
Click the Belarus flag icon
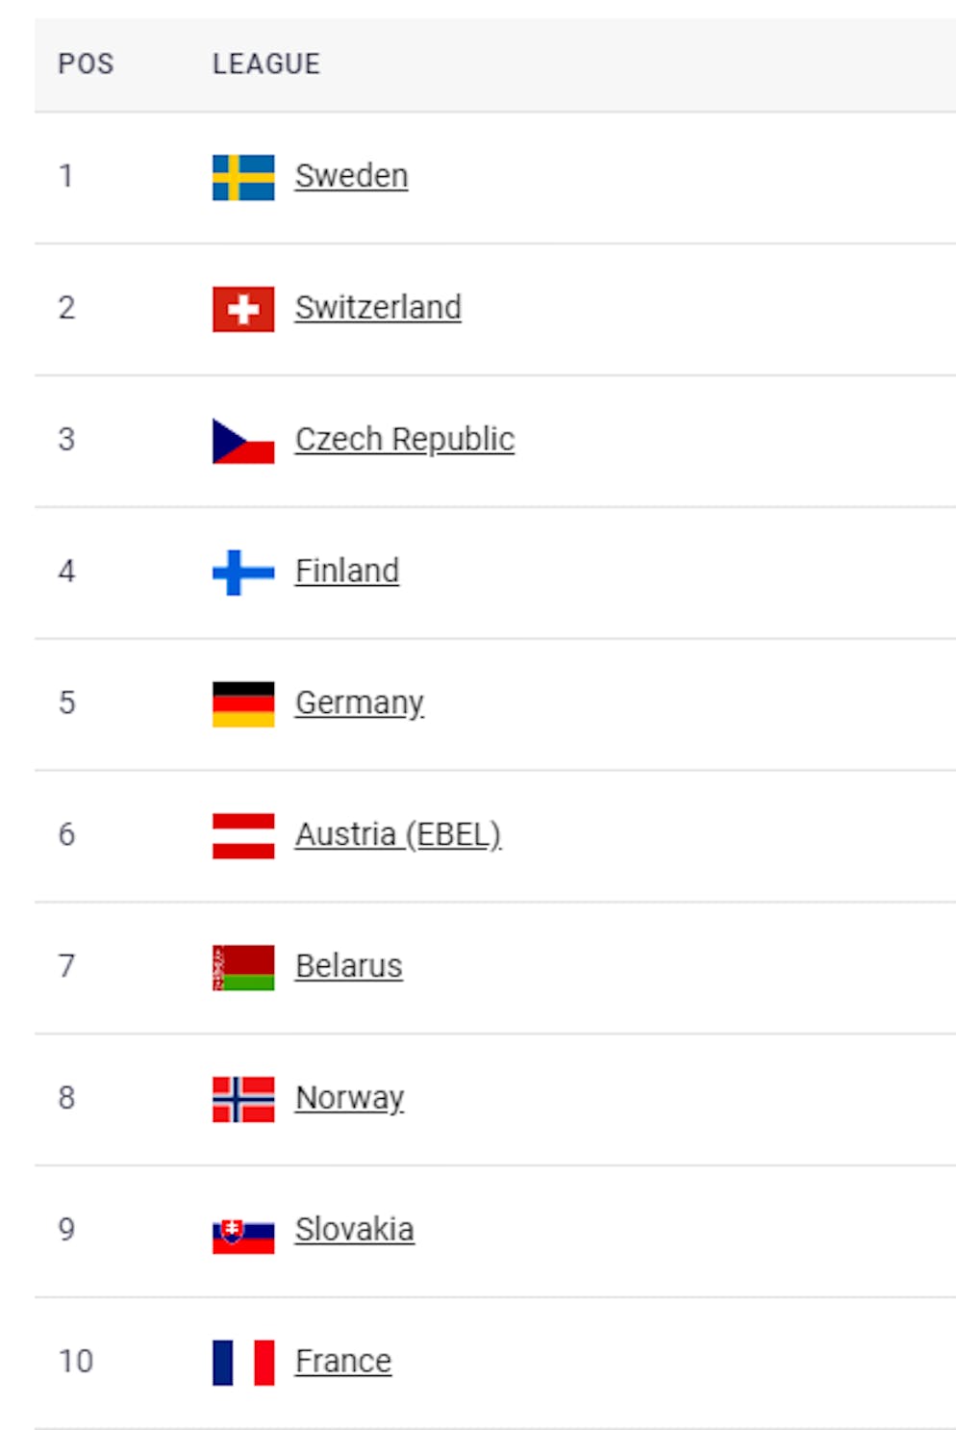(243, 967)
